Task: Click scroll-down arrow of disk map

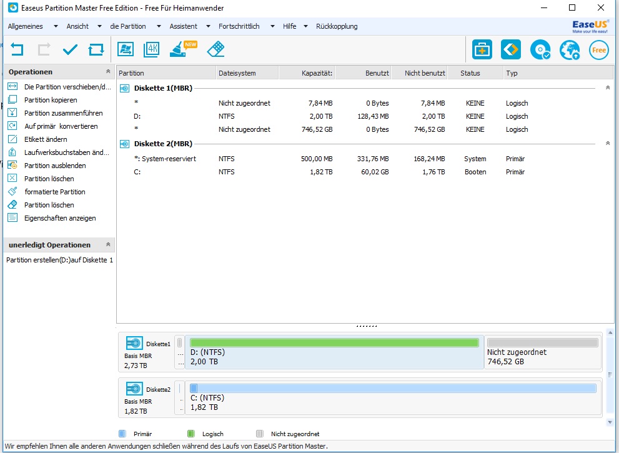Action: coord(610,422)
